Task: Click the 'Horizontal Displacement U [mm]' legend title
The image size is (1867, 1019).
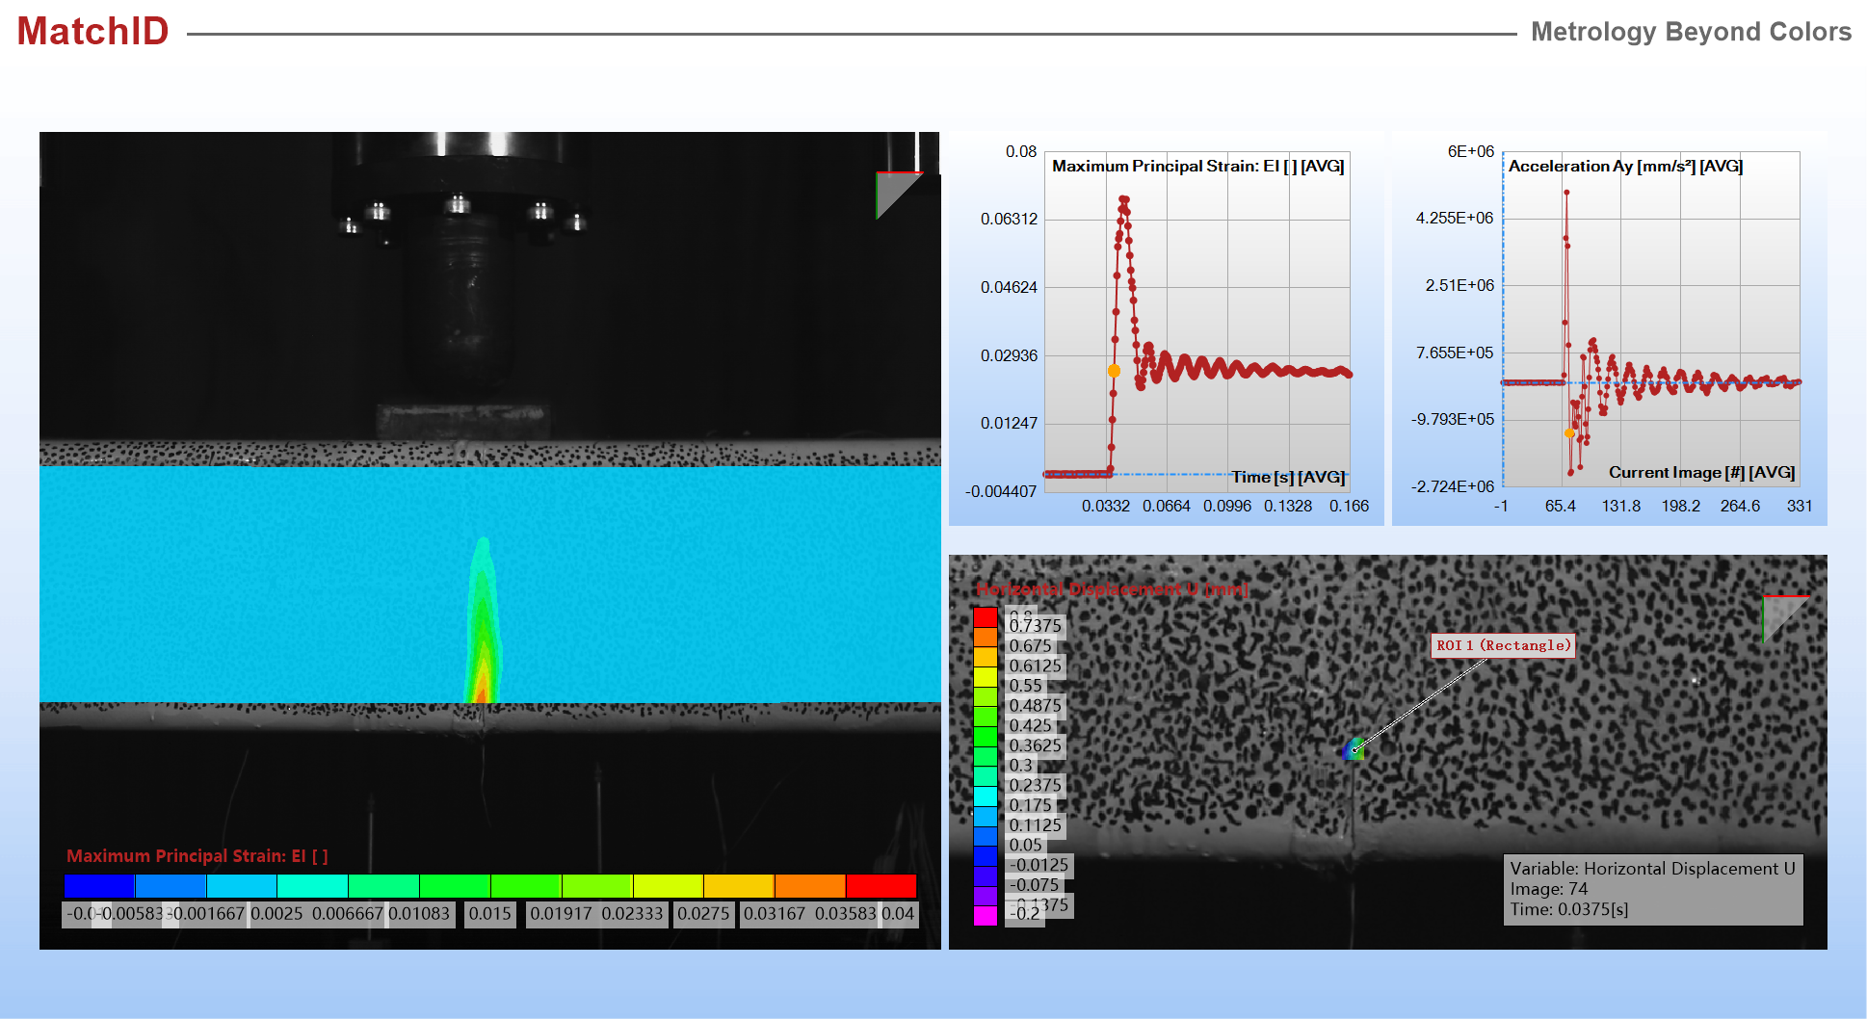Action: [x=1112, y=589]
